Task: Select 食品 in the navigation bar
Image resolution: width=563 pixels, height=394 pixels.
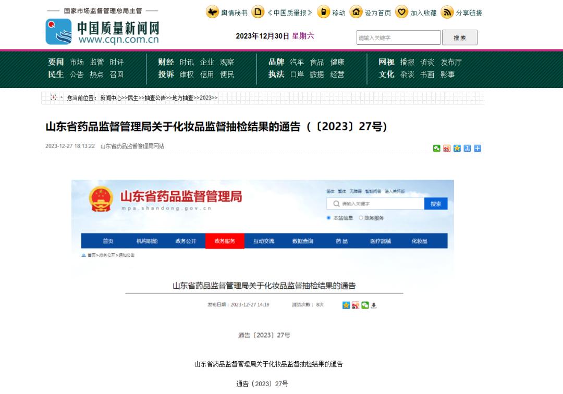Action: (x=317, y=62)
